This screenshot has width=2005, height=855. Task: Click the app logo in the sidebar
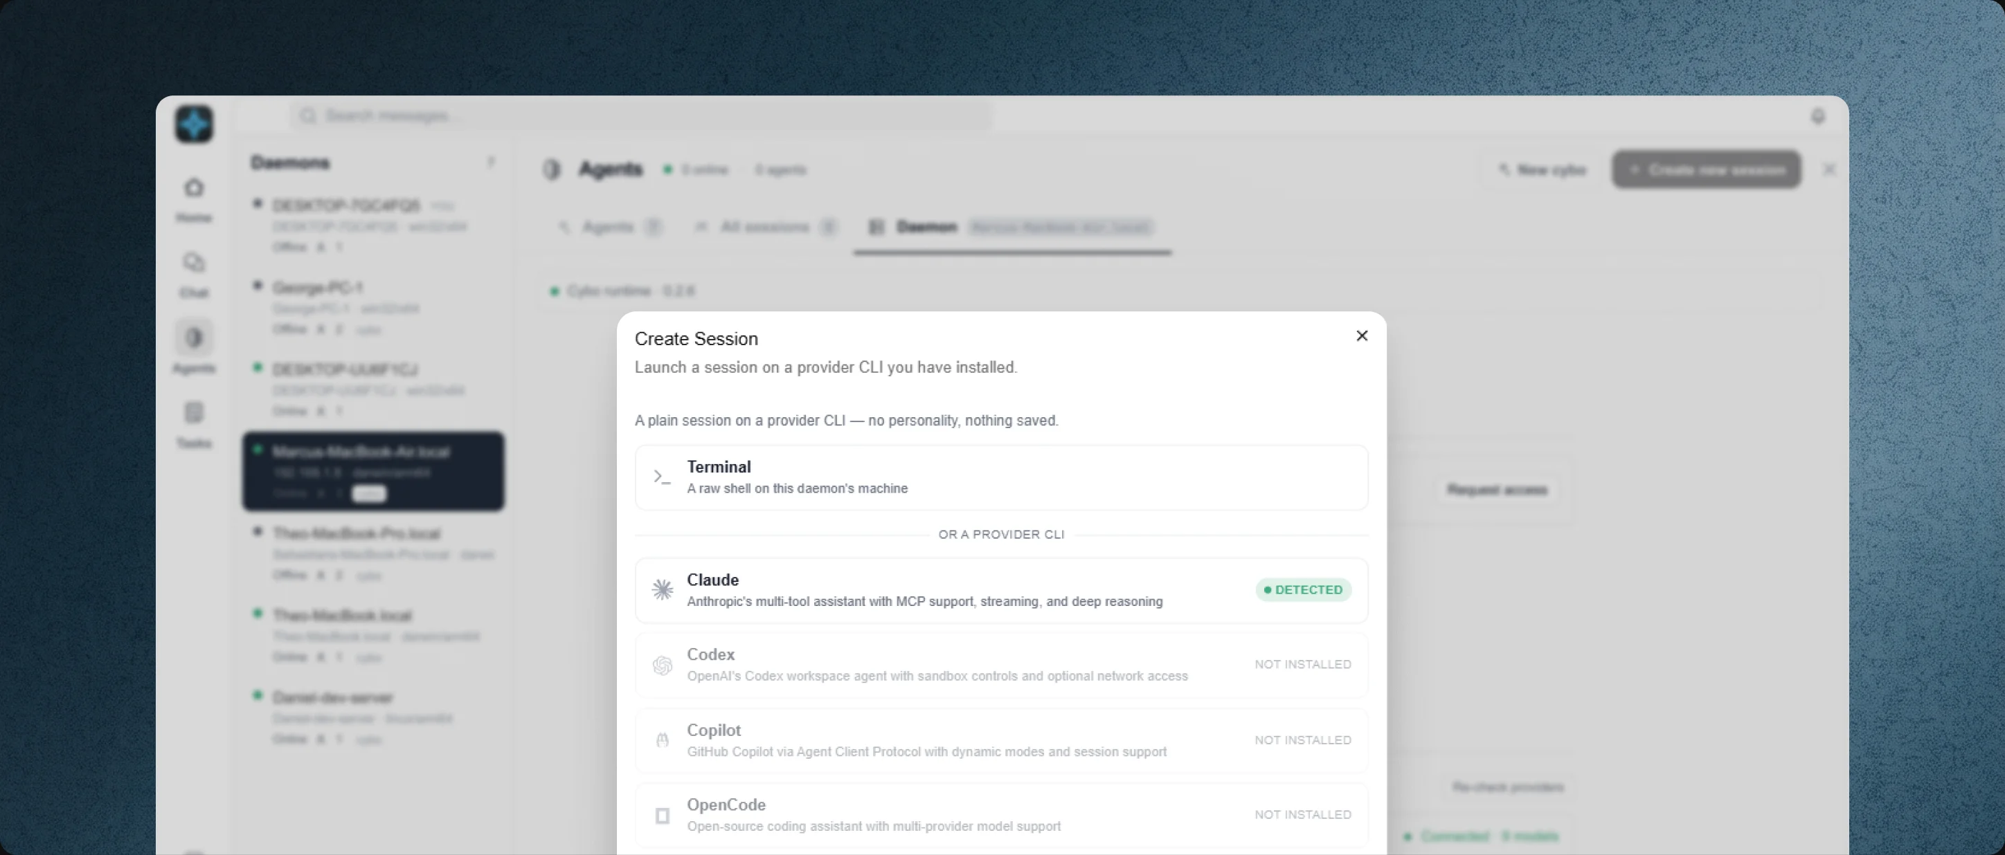[x=194, y=124]
